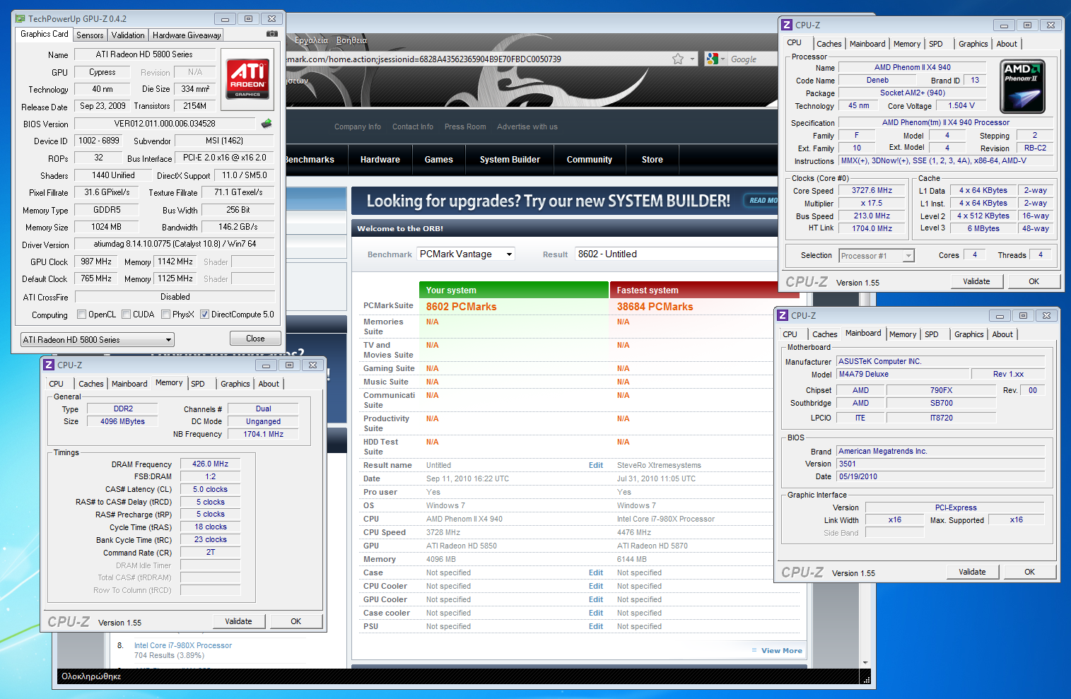Click the CPU-Z Mainboard window title icon
Screen dimensions: 1071x699
pos(783,315)
